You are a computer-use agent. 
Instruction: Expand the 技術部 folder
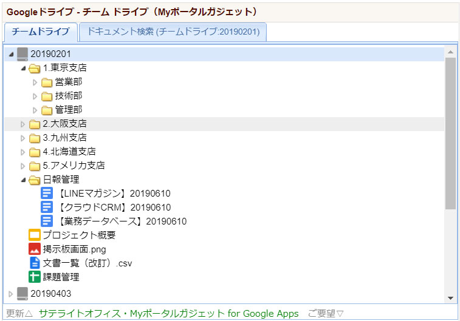pos(35,96)
